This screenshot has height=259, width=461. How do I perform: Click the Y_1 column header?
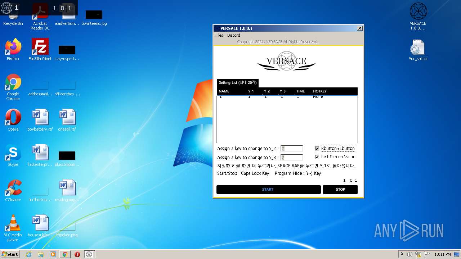[254, 91]
